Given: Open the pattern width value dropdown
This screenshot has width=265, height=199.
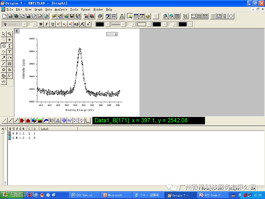Looking at the screenshot, I should pyautogui.click(x=175, y=24).
